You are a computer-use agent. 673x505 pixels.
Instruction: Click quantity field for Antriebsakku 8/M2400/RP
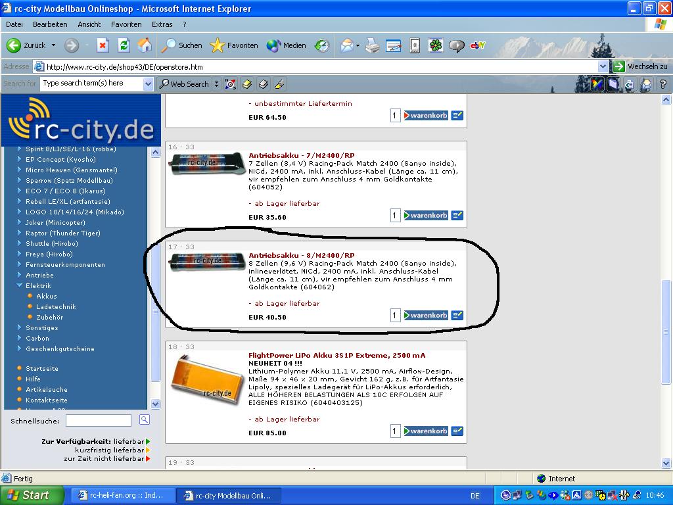[395, 315]
